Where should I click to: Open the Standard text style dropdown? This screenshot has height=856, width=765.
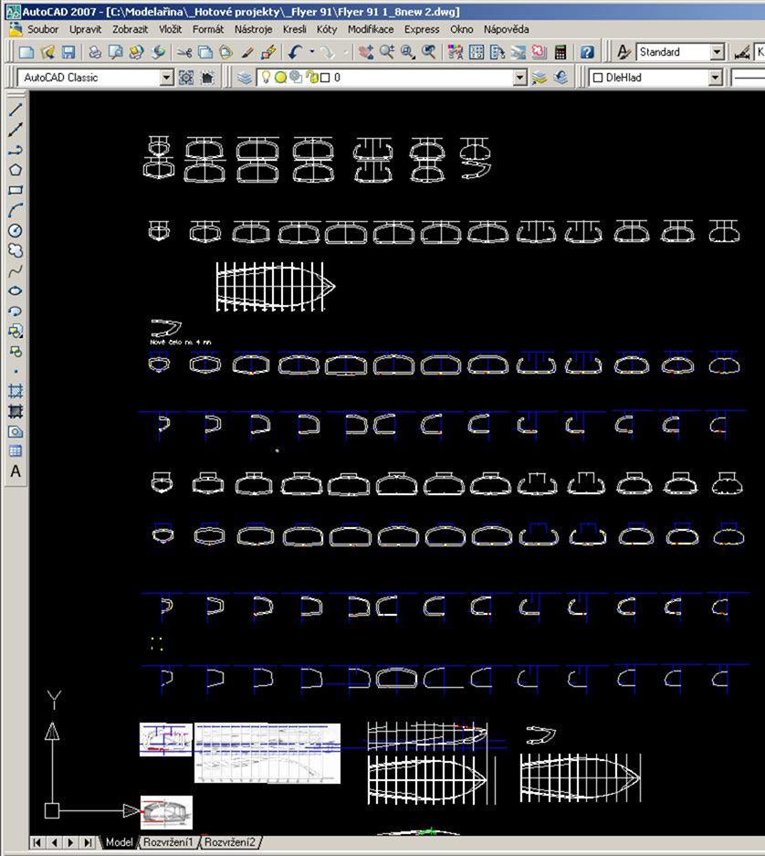717,53
